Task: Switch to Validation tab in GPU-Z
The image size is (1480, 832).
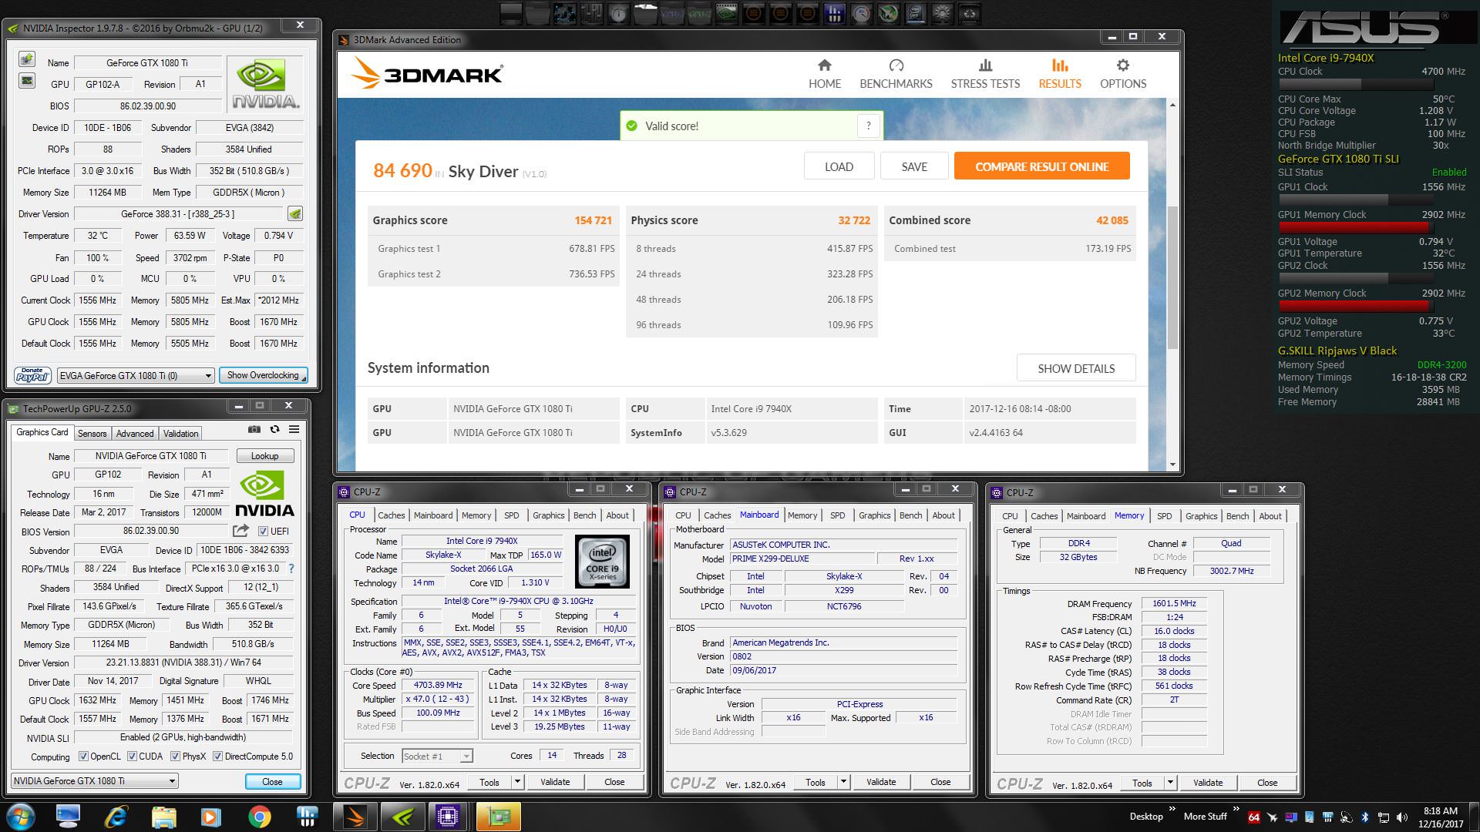Action: [181, 433]
